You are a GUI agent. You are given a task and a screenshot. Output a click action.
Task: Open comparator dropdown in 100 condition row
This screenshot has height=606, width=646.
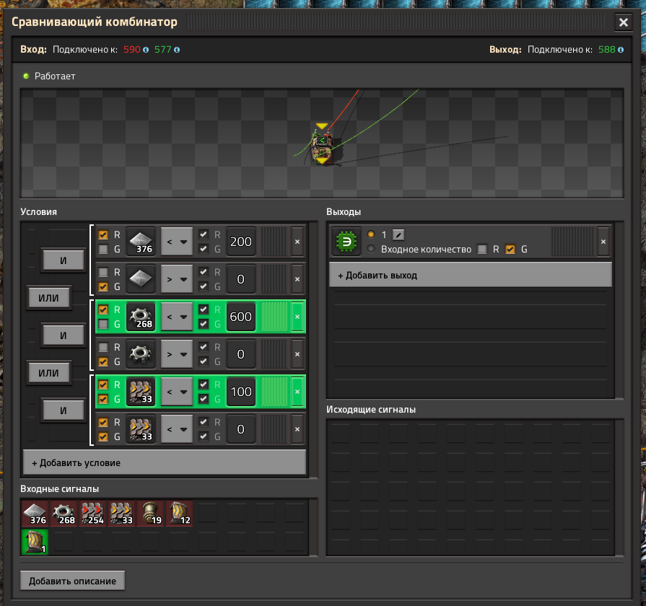click(x=177, y=392)
